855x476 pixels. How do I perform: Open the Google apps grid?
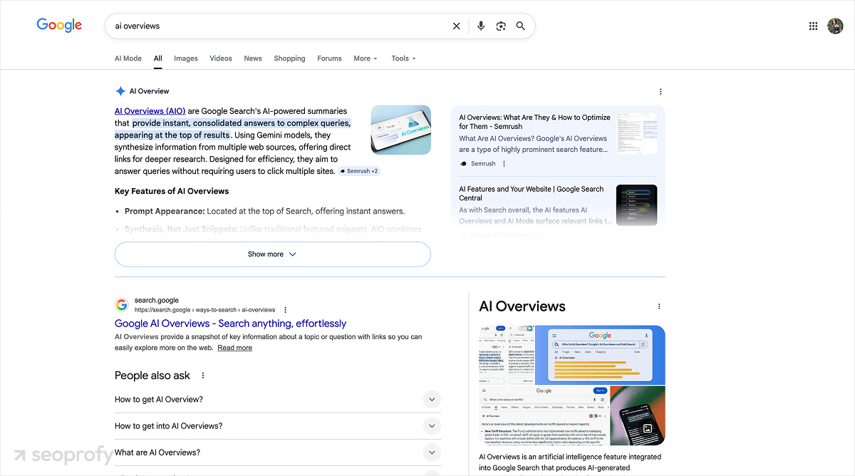813,26
